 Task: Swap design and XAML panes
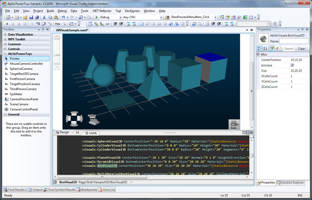tap(77, 132)
